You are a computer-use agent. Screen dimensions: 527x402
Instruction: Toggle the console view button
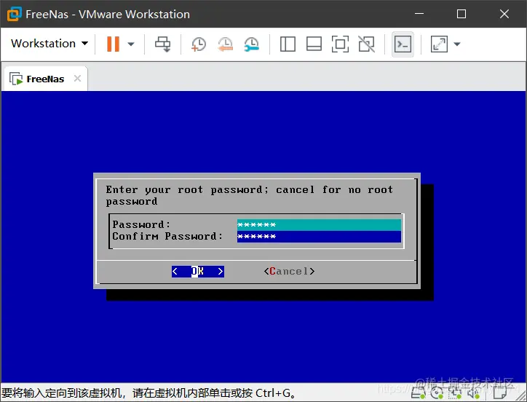pyautogui.click(x=403, y=44)
